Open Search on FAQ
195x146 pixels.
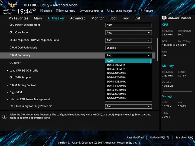tap(184, 137)
